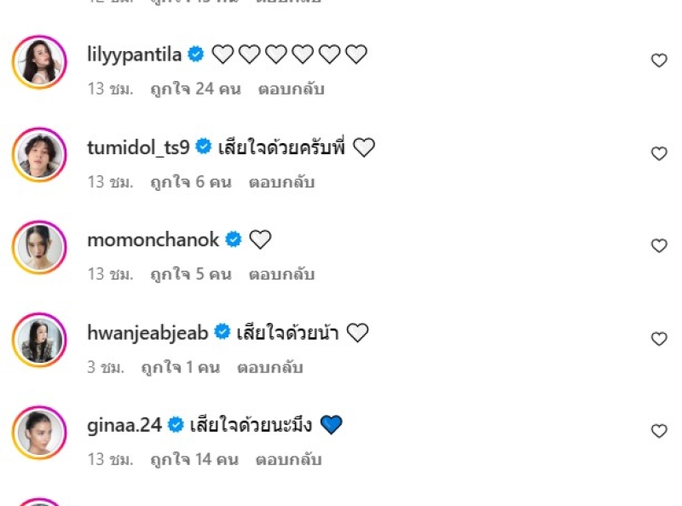Open the ginaa.24 username link
Screen dimensions: 682x506
pos(124,424)
